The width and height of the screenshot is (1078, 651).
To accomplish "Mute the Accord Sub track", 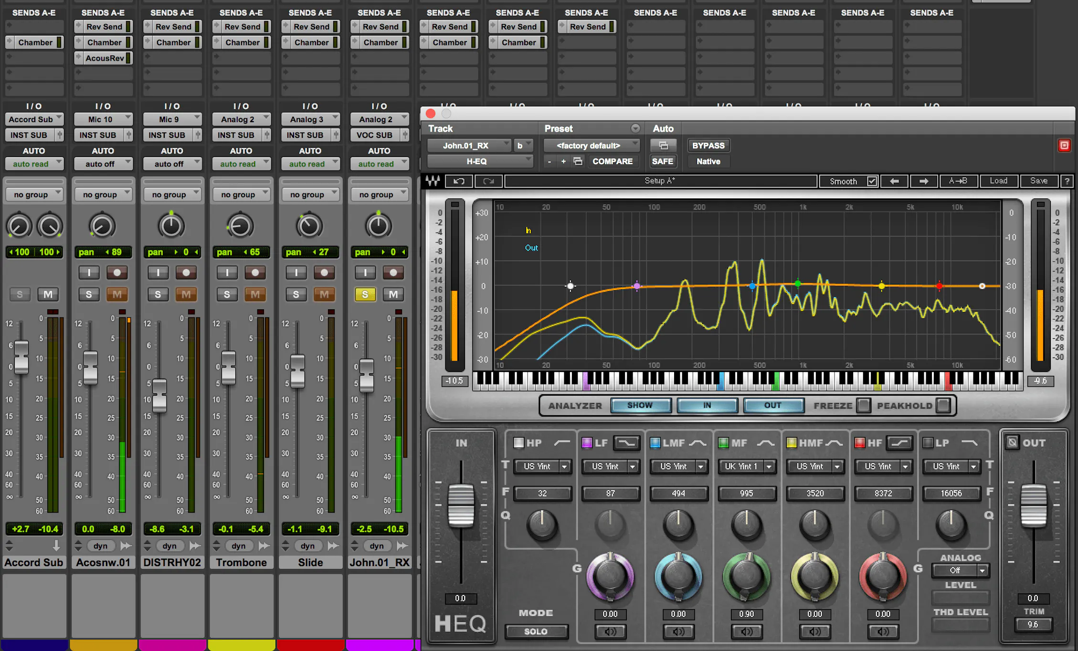I will tap(48, 294).
